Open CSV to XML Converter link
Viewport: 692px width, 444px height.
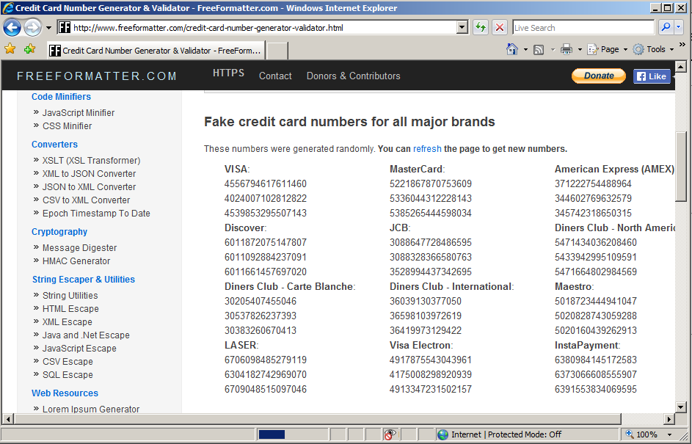(86, 200)
